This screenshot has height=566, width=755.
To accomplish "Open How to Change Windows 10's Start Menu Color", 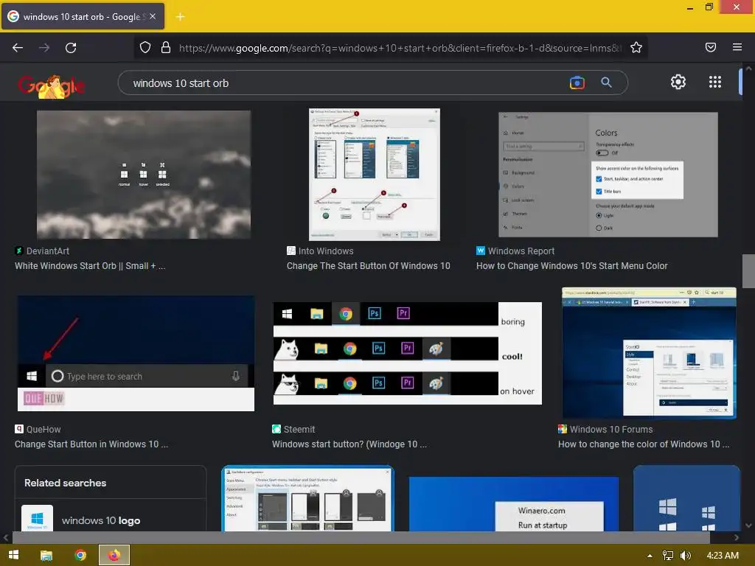I will point(572,265).
